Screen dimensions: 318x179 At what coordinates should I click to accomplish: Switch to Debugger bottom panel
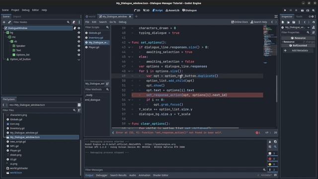(101, 175)
